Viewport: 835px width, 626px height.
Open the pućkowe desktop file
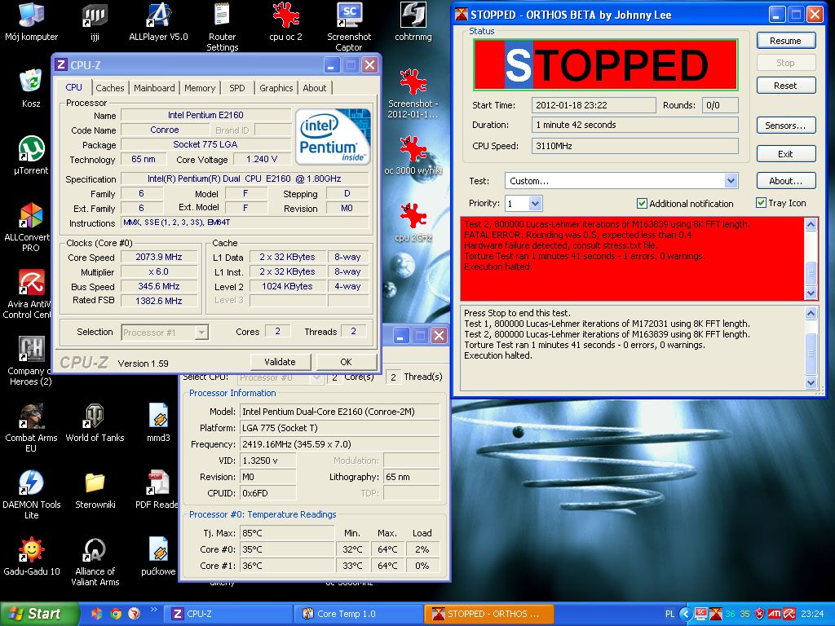[x=158, y=558]
